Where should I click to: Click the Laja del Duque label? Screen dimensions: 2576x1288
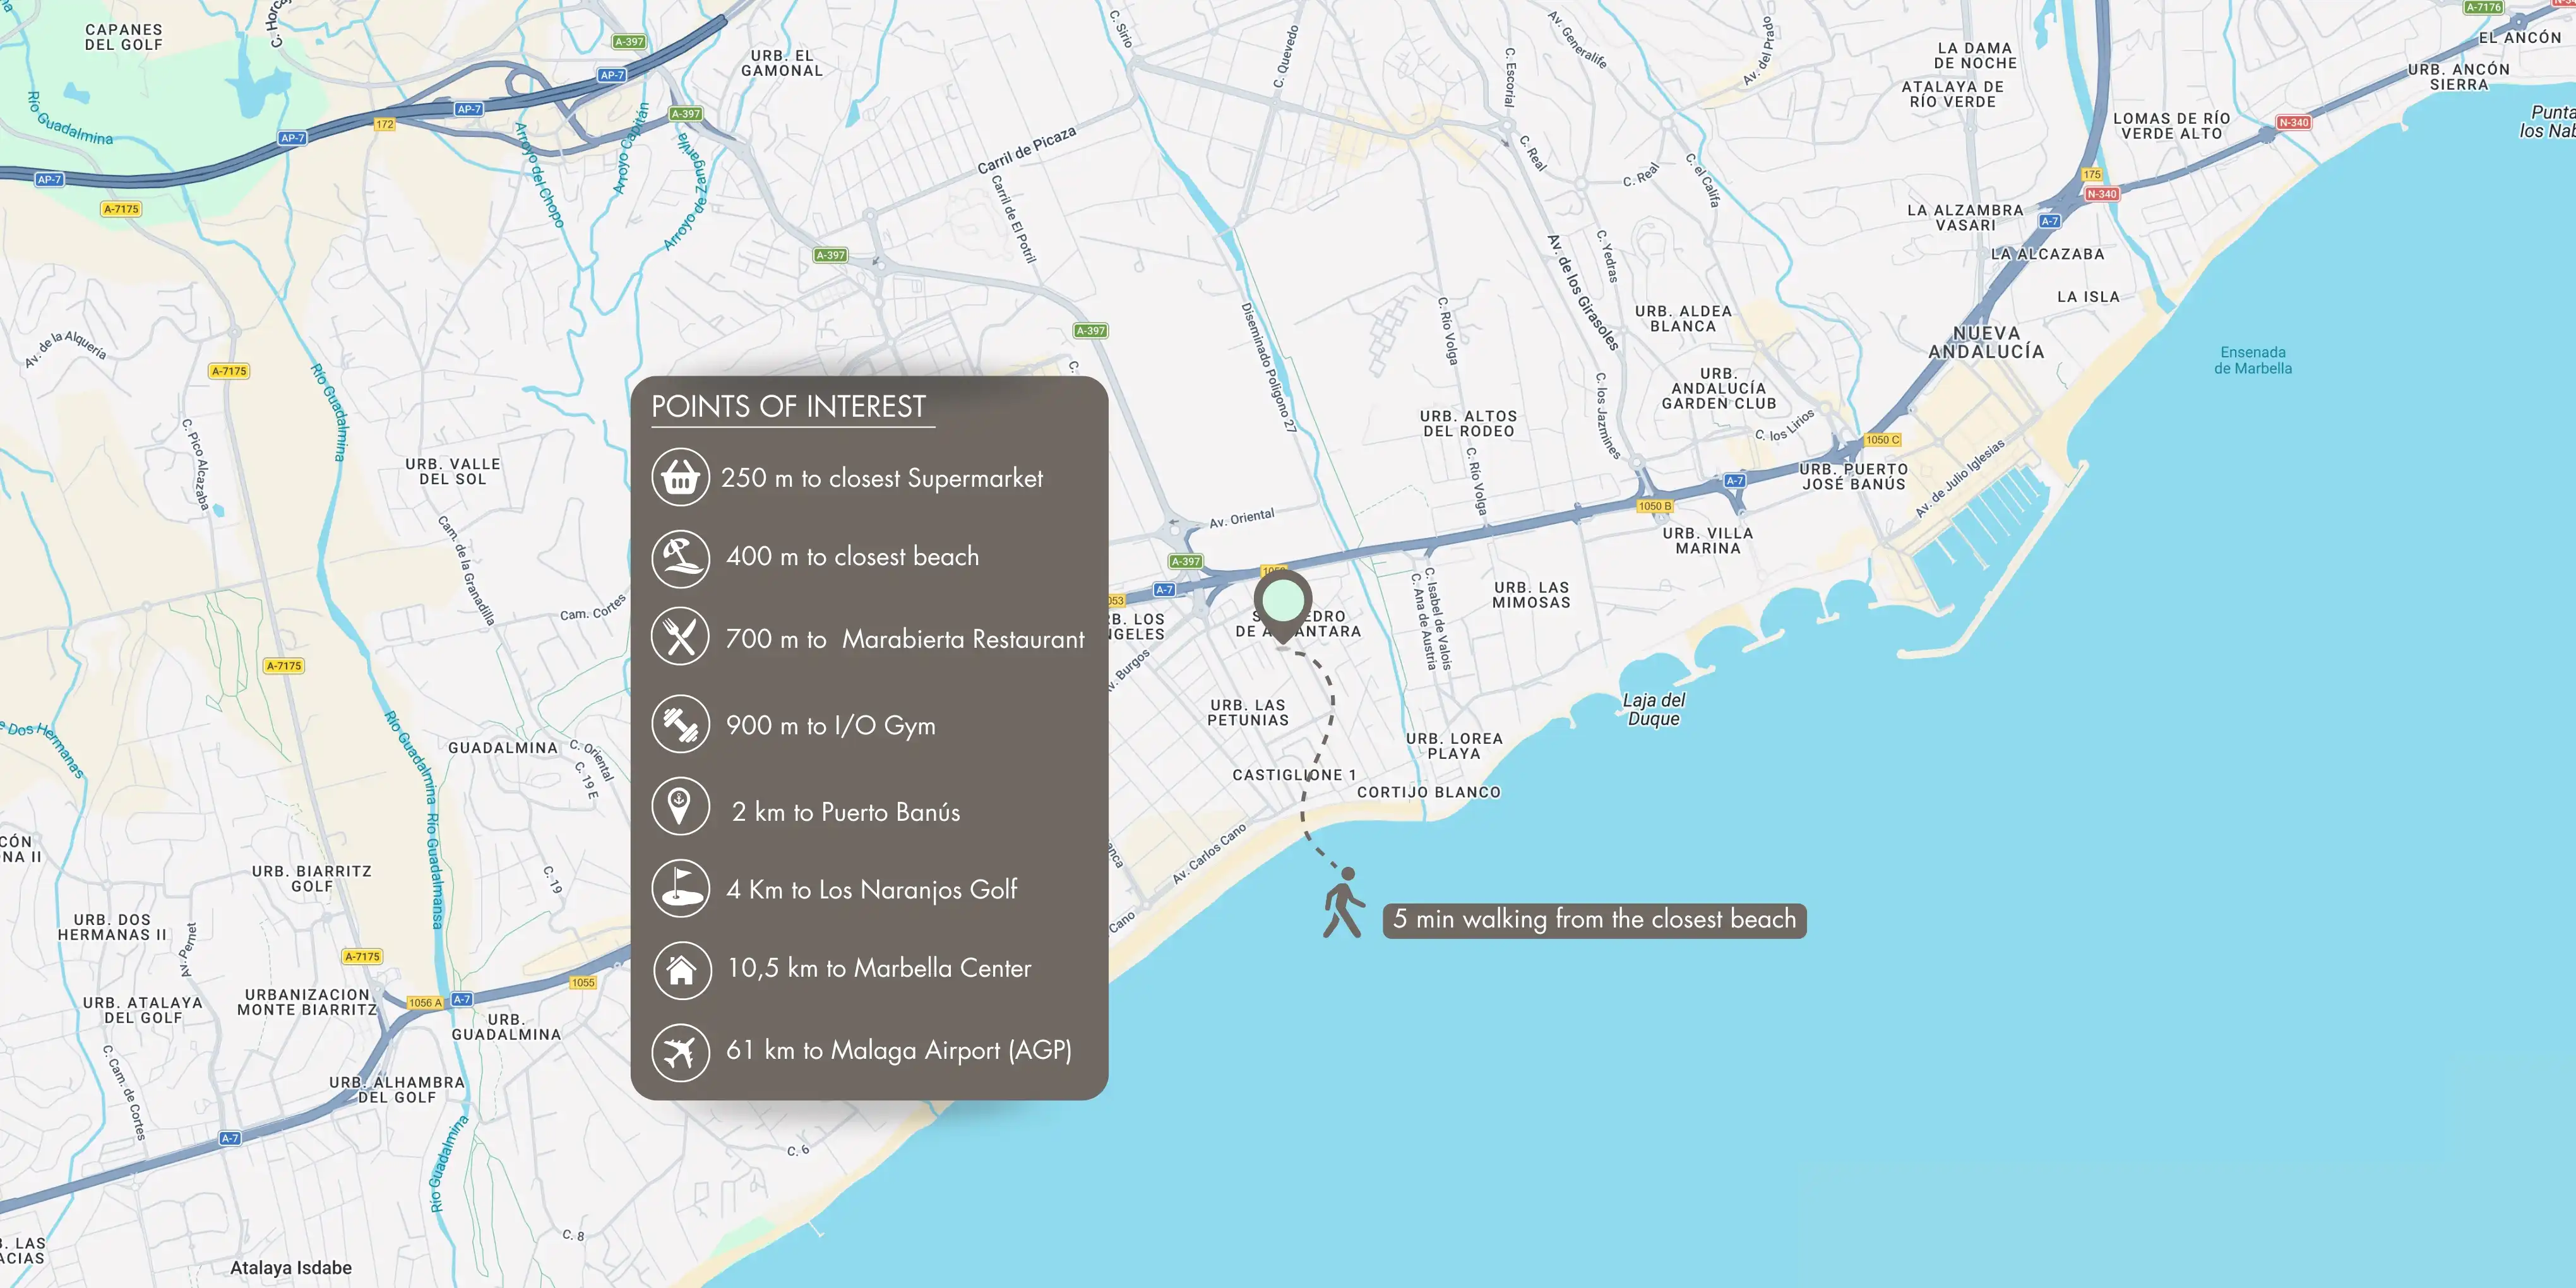[1653, 709]
